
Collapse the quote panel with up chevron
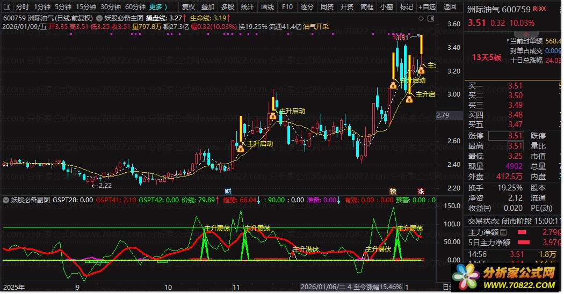[526, 34]
